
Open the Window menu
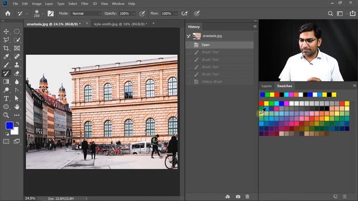pyautogui.click(x=118, y=4)
